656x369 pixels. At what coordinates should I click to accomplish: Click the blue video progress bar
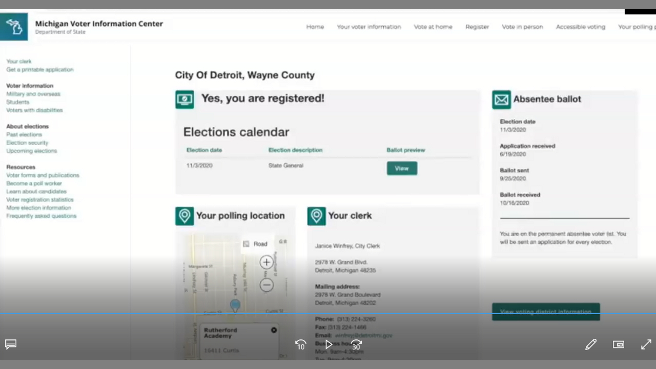pyautogui.click(x=328, y=313)
